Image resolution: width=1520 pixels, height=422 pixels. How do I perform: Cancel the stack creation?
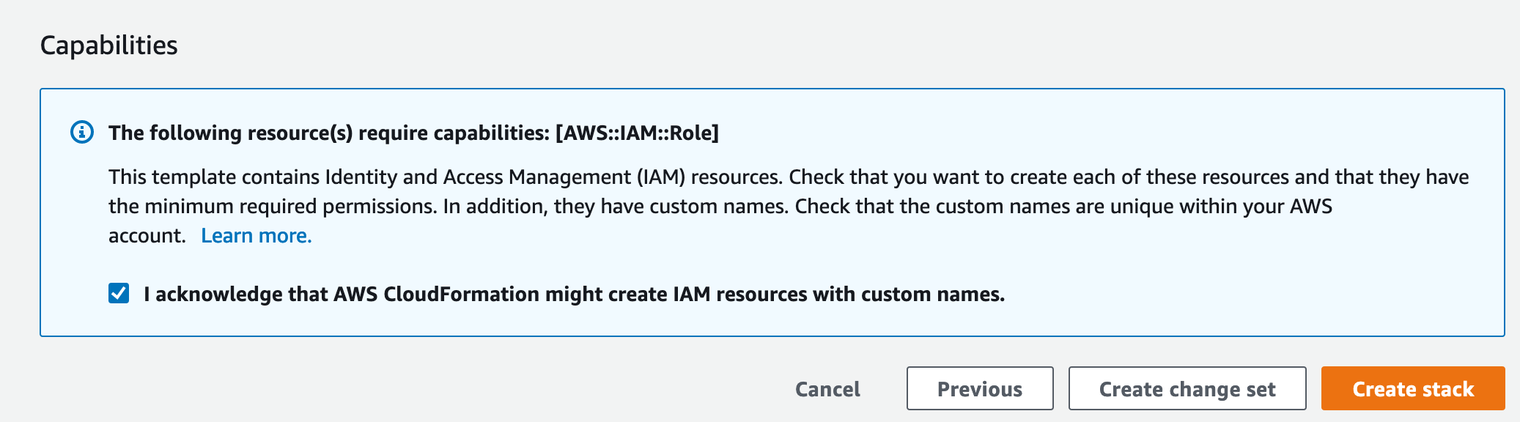(x=827, y=389)
